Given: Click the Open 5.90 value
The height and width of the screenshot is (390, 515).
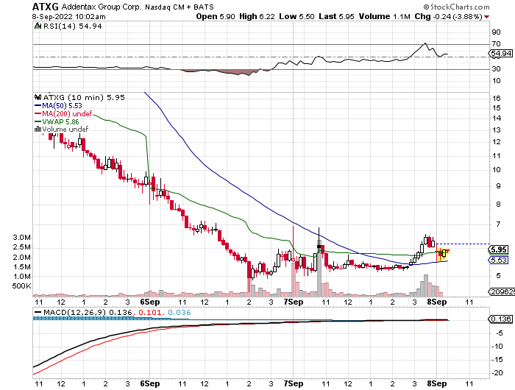Looking at the screenshot, I should pyautogui.click(x=216, y=16).
